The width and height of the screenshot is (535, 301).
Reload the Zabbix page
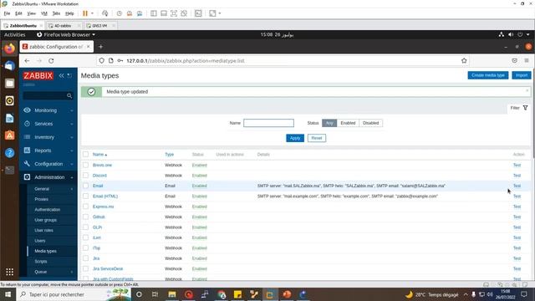click(51, 61)
